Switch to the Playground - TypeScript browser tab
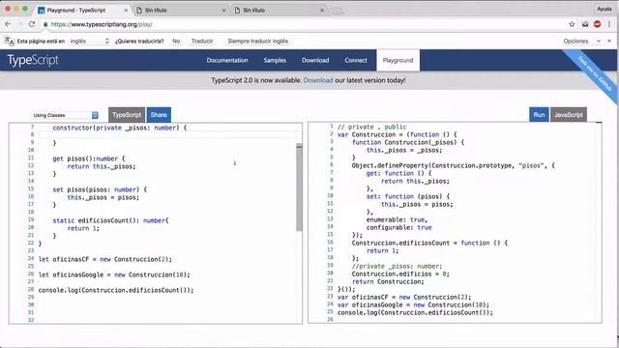The height and width of the screenshot is (348, 619). tap(83, 11)
